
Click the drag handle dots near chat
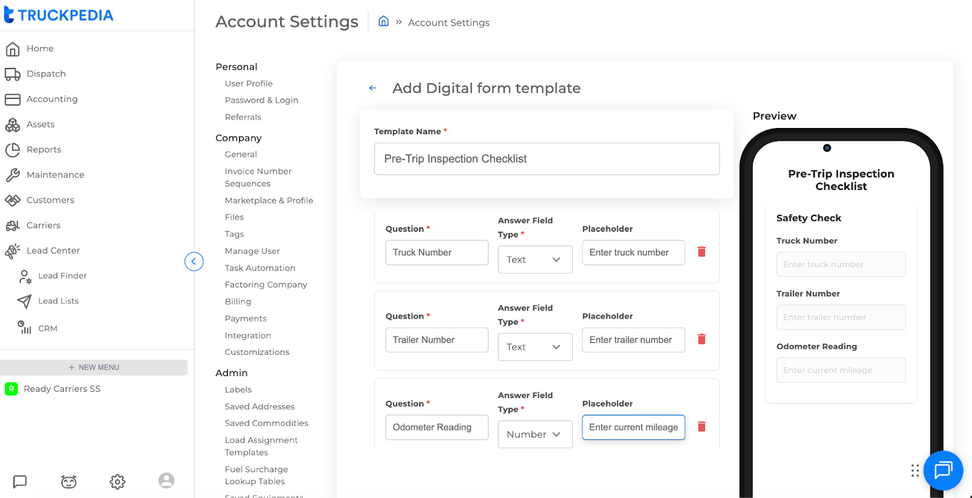point(915,471)
